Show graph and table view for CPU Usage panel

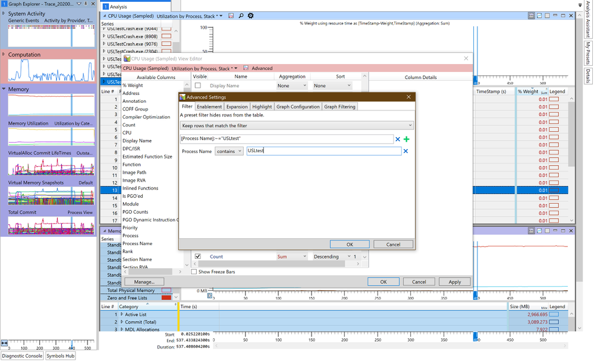532,15
